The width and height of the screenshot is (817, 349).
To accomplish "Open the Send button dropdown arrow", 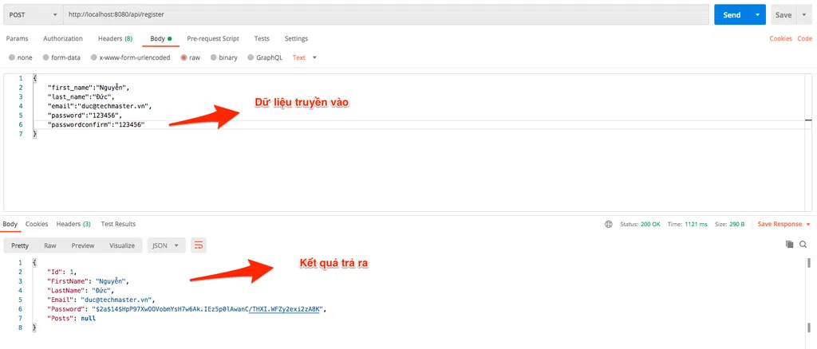I will pos(758,15).
